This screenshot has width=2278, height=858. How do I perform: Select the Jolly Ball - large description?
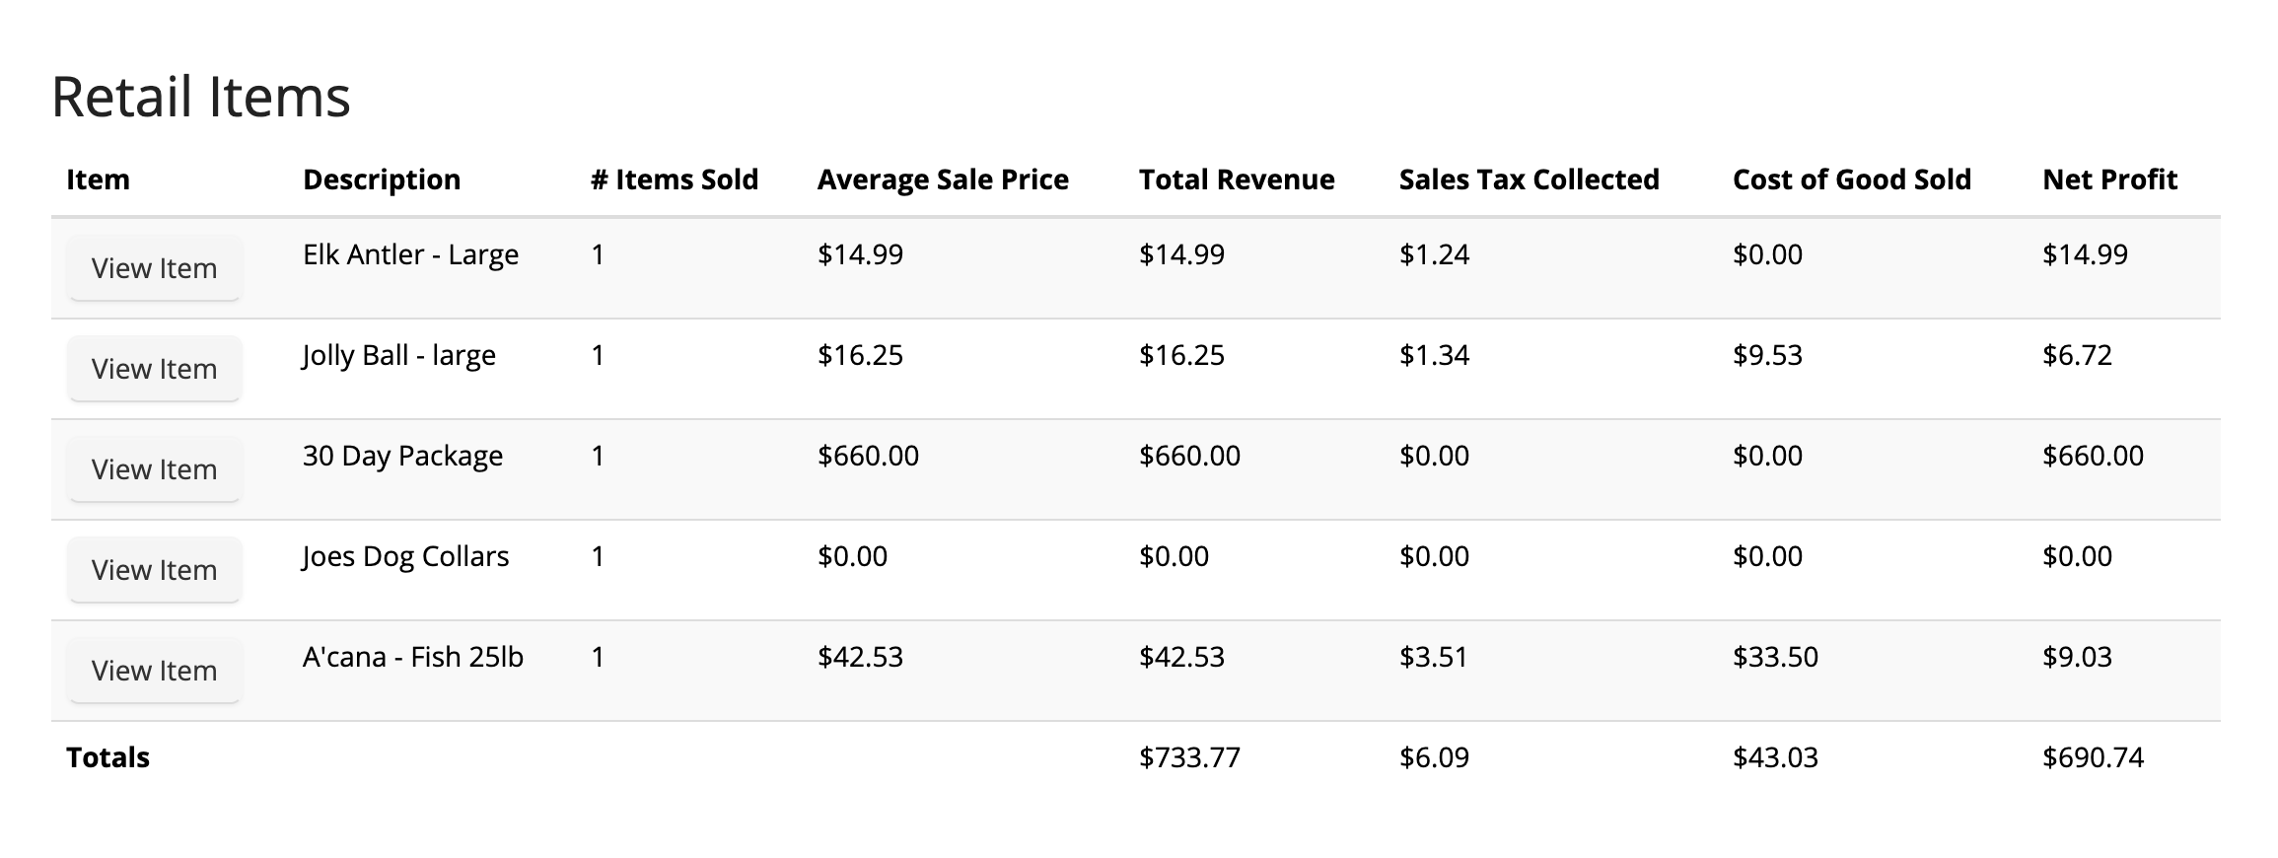pos(399,356)
